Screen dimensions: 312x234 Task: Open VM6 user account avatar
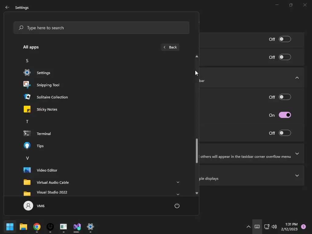28,206
